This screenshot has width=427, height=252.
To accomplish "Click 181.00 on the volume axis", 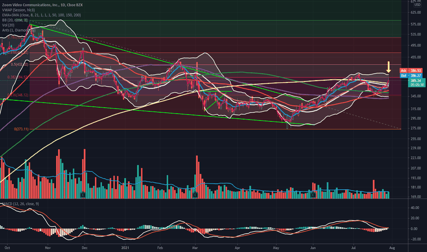I will click(x=416, y=187).
